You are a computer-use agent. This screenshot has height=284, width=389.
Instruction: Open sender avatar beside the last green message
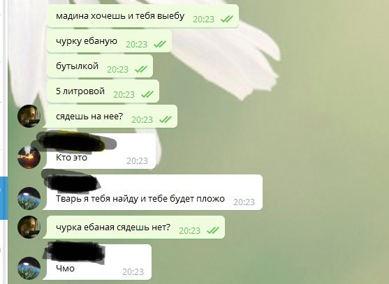[29, 227]
